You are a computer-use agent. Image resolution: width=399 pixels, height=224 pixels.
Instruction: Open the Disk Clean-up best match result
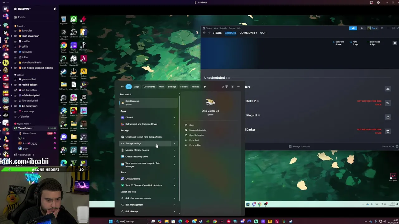pyautogui.click(x=148, y=102)
